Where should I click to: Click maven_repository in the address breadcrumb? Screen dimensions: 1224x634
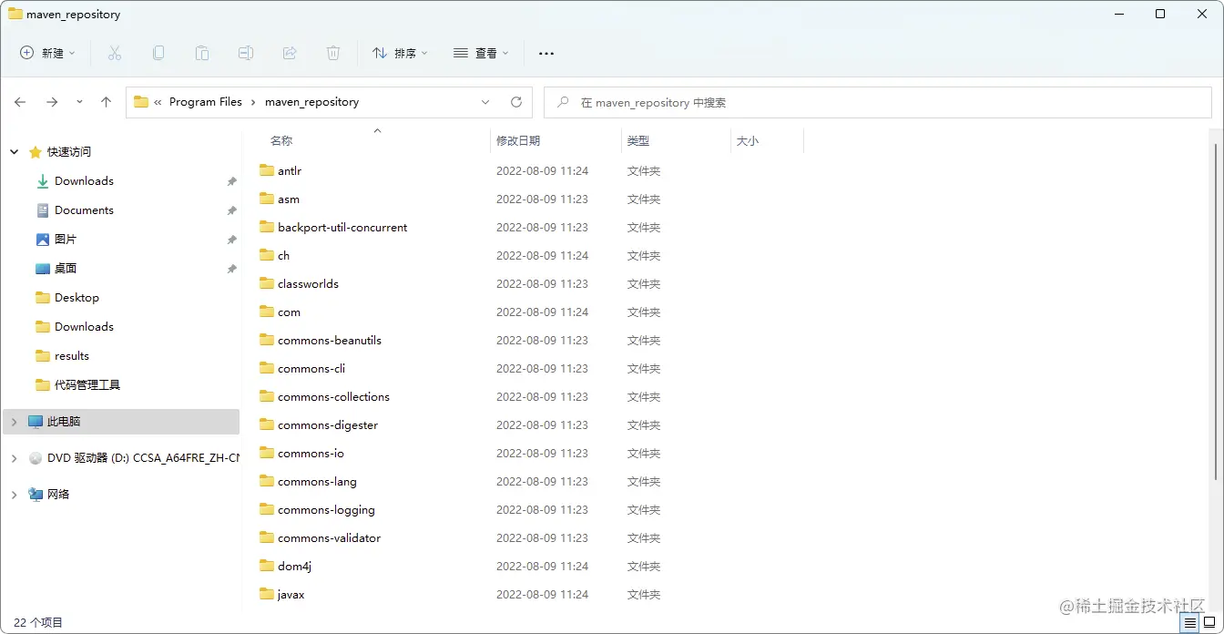[x=311, y=102]
